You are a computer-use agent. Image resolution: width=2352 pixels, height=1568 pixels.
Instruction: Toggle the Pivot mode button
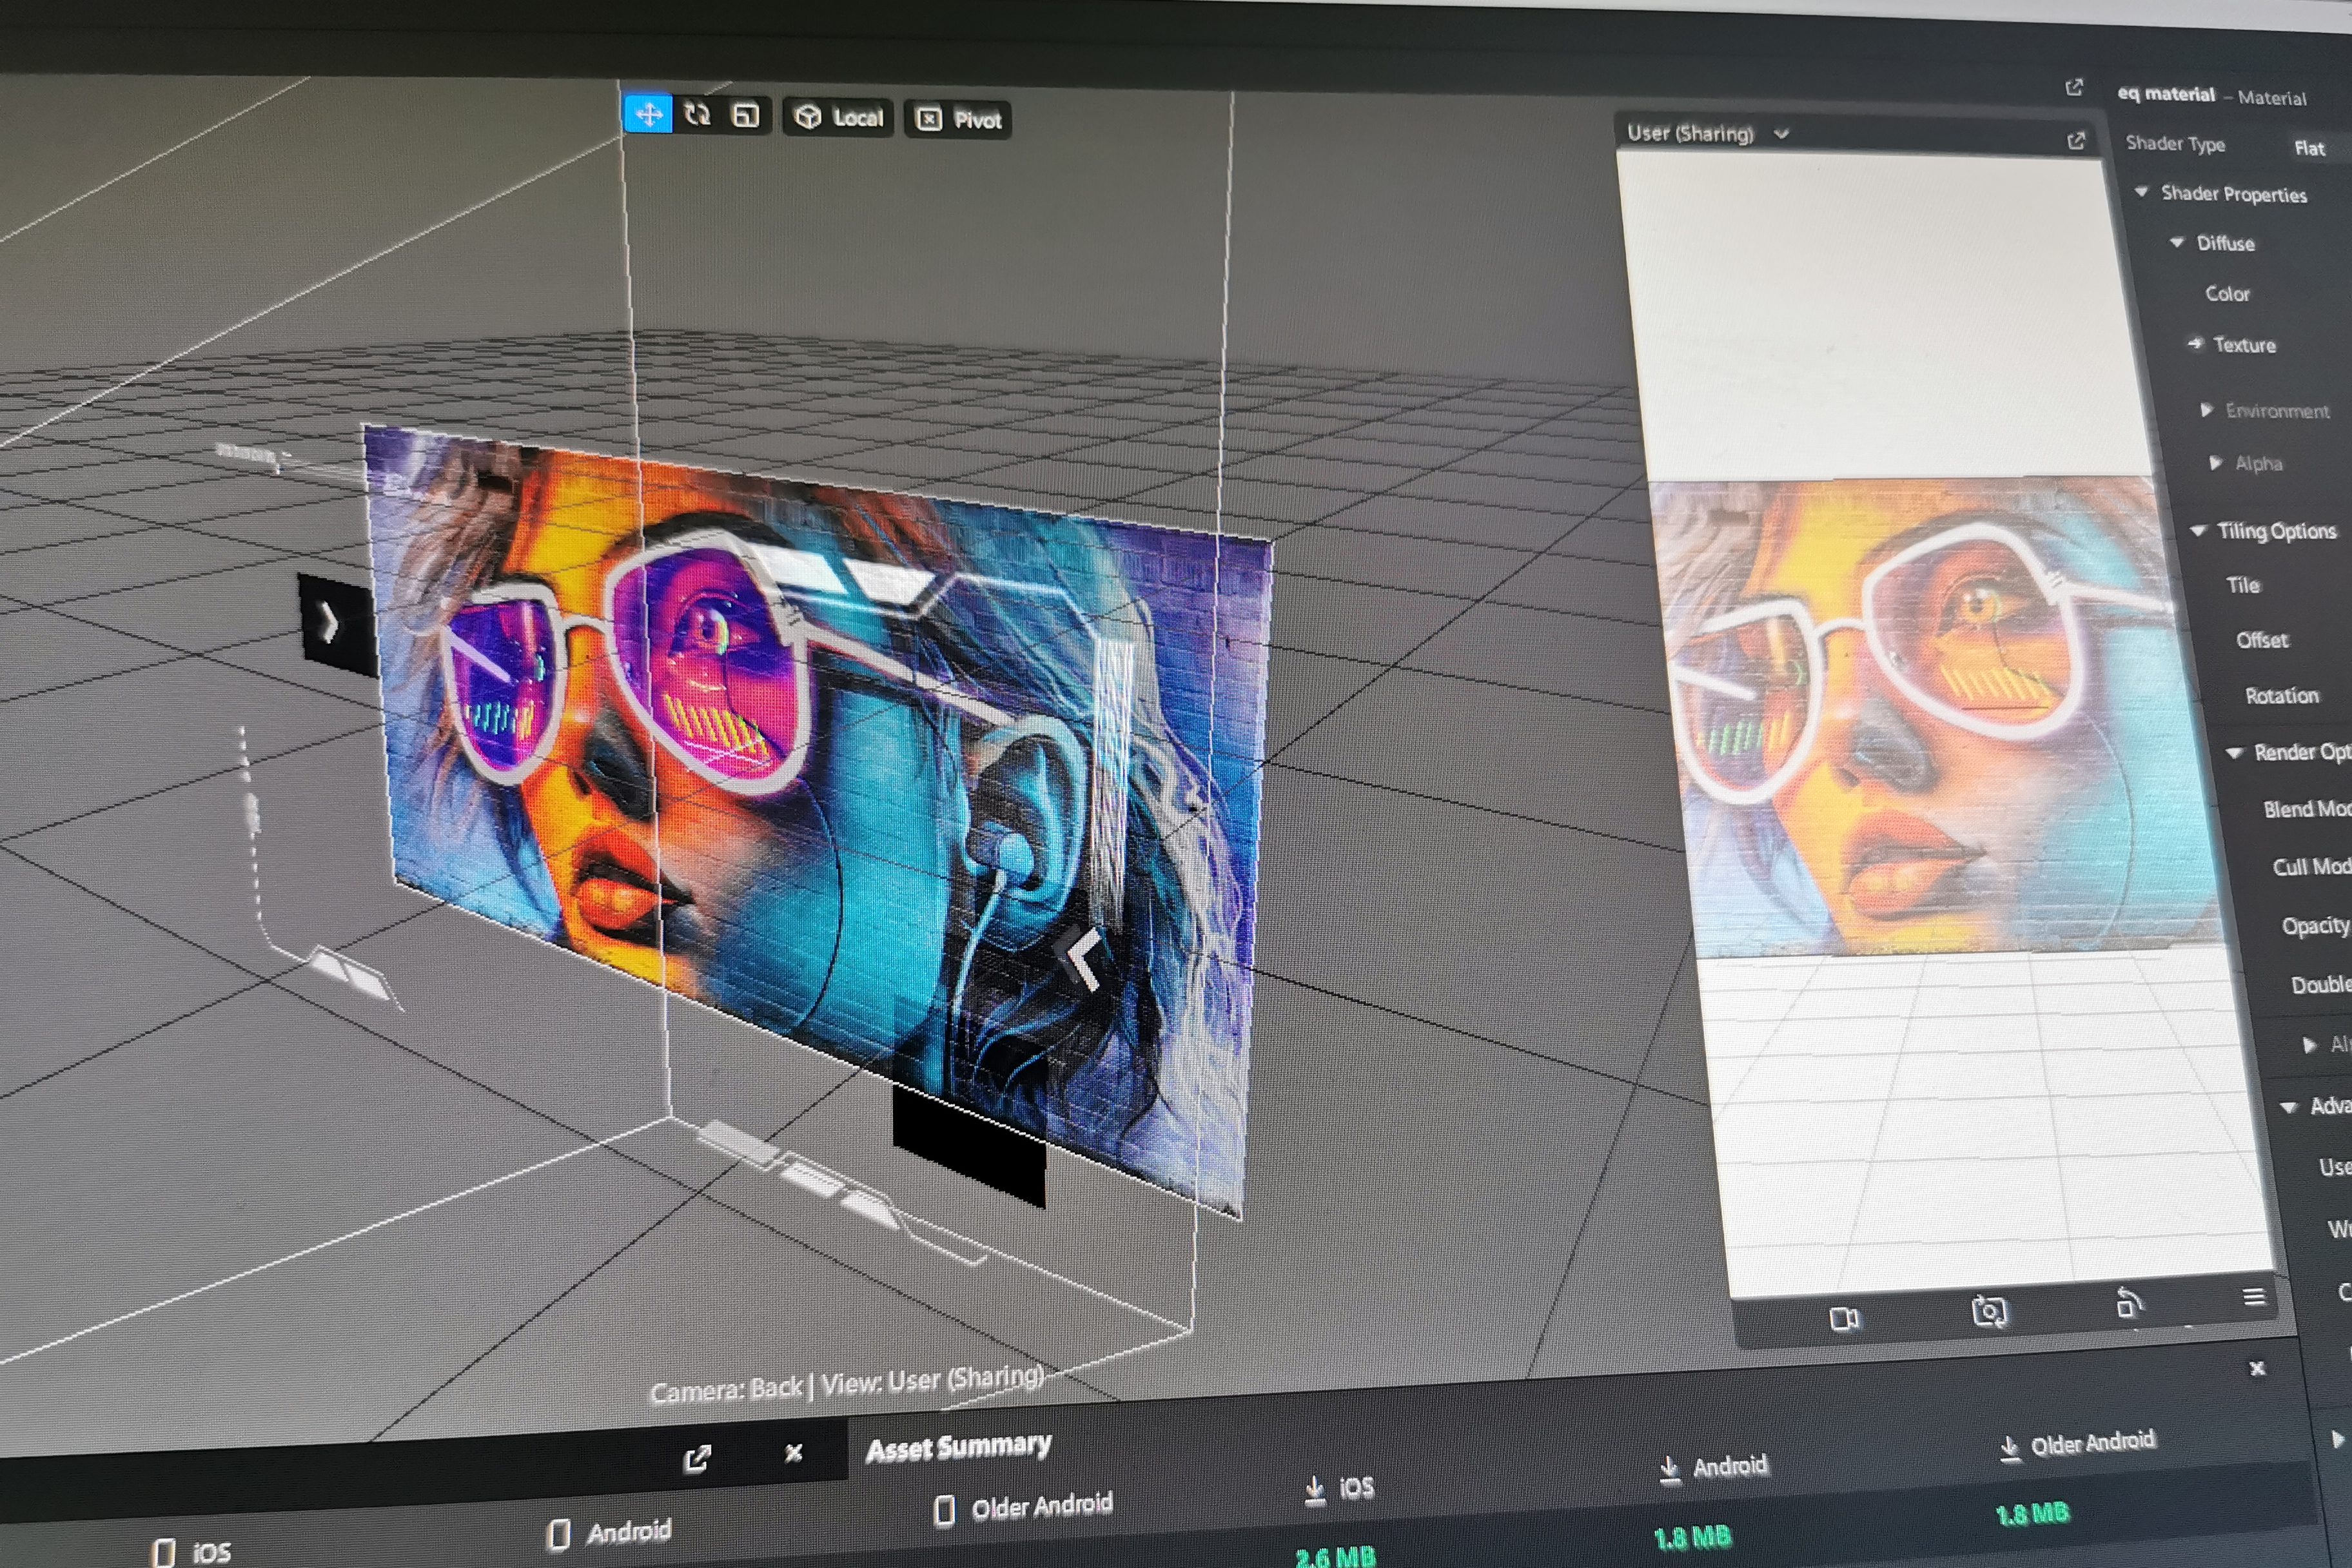(x=958, y=120)
